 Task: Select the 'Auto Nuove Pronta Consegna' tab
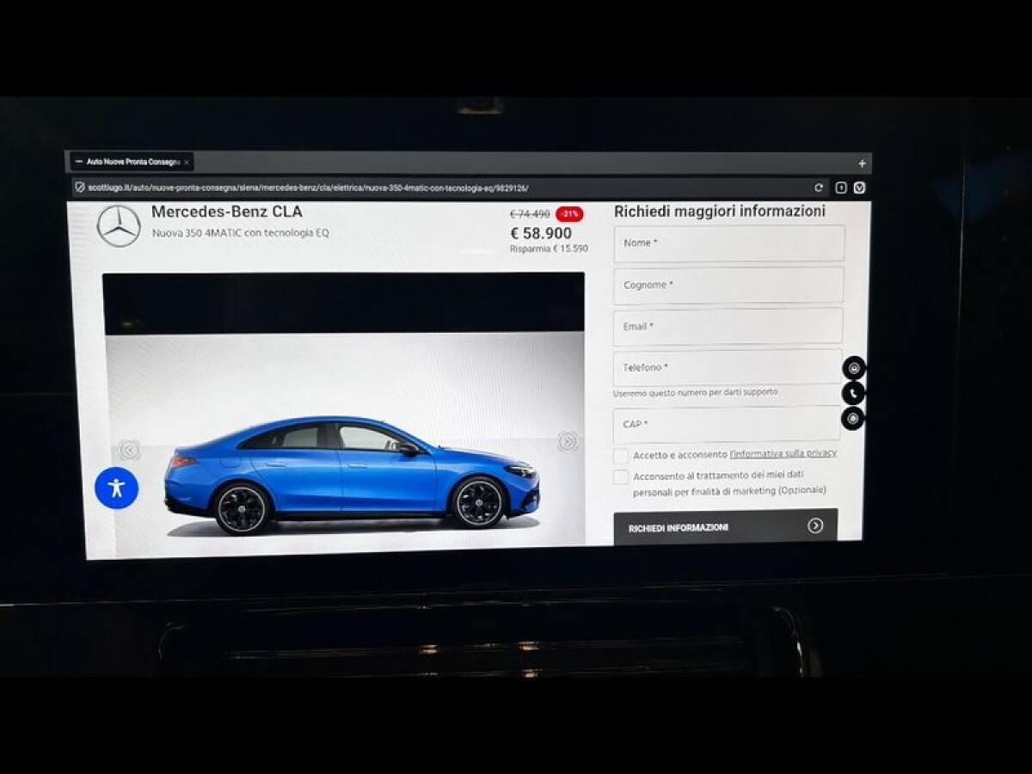pos(127,162)
